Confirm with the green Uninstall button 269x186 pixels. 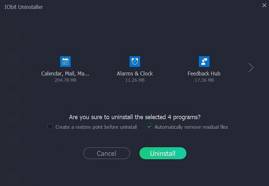coord(163,153)
